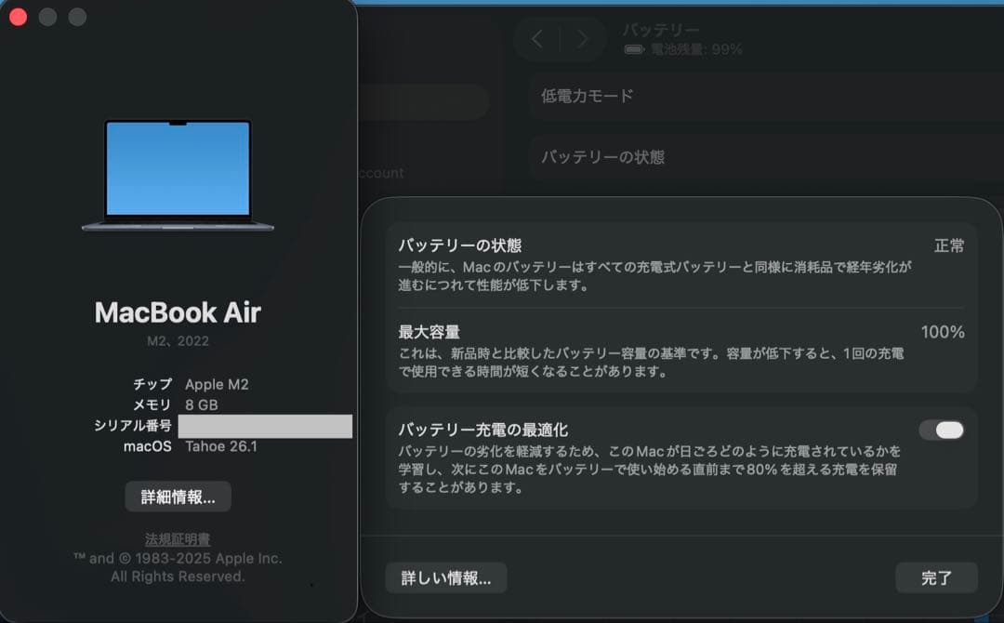Open the 法規証明書 link
Viewport: 1004px width, 623px height.
pyautogui.click(x=178, y=539)
